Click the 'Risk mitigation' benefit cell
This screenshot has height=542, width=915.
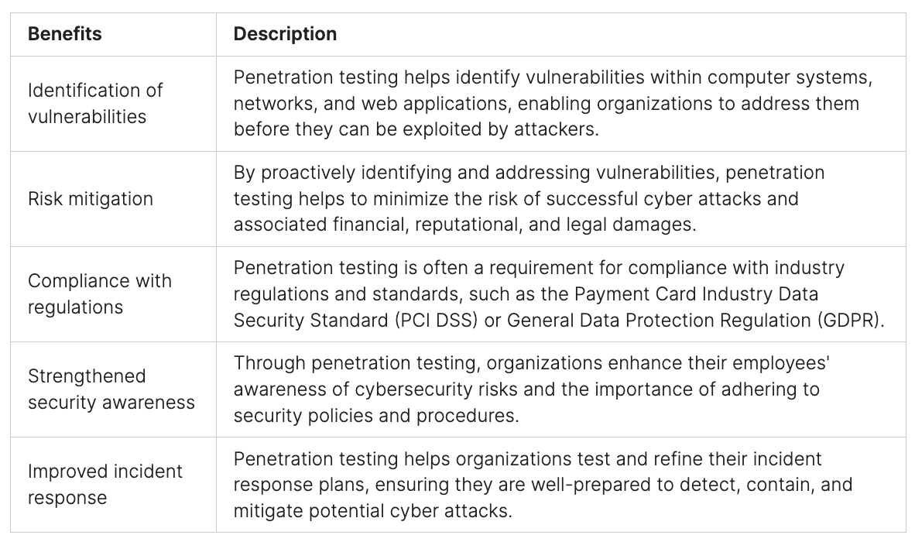click(x=91, y=199)
